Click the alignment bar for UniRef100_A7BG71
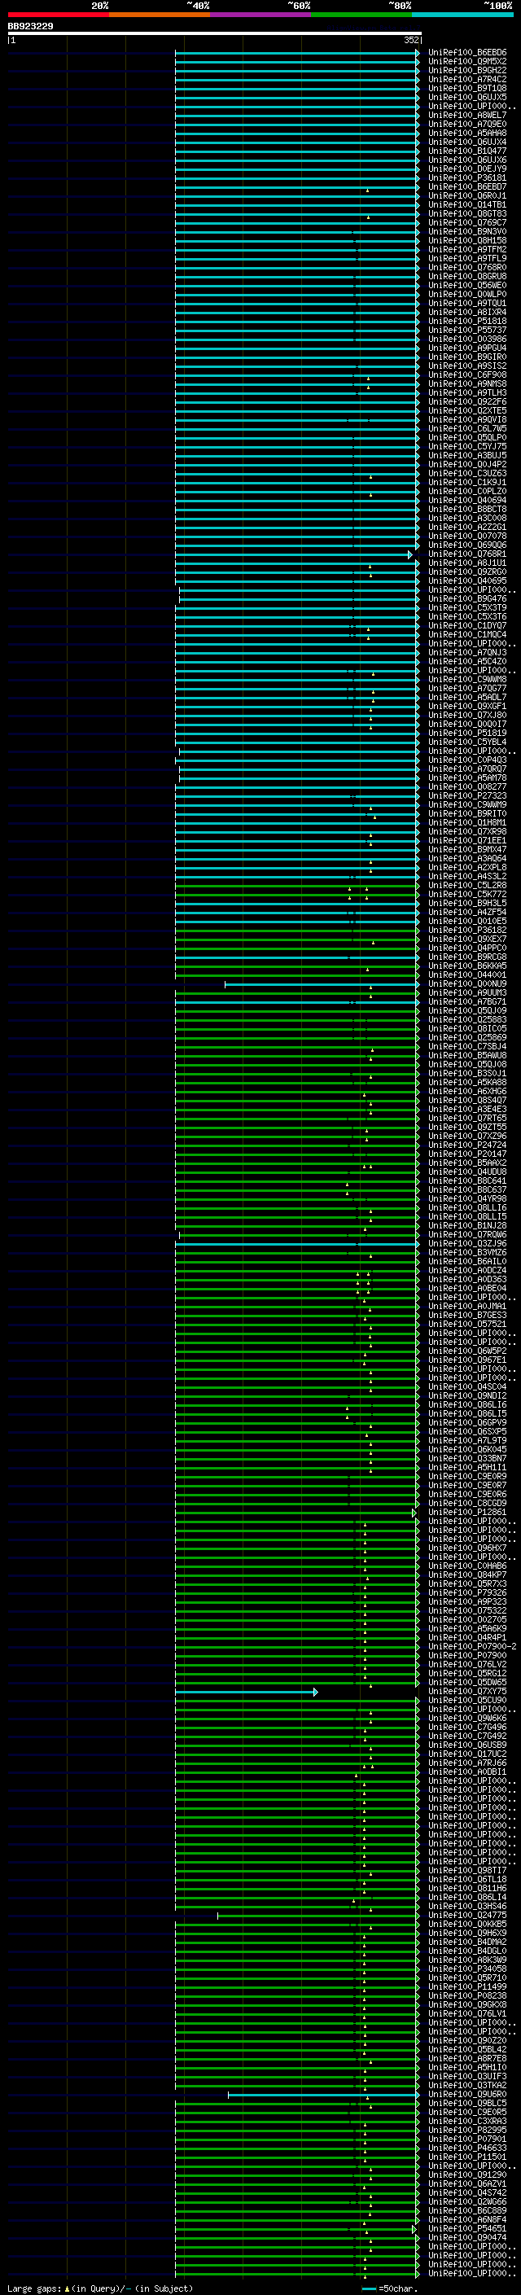 pos(296,1002)
